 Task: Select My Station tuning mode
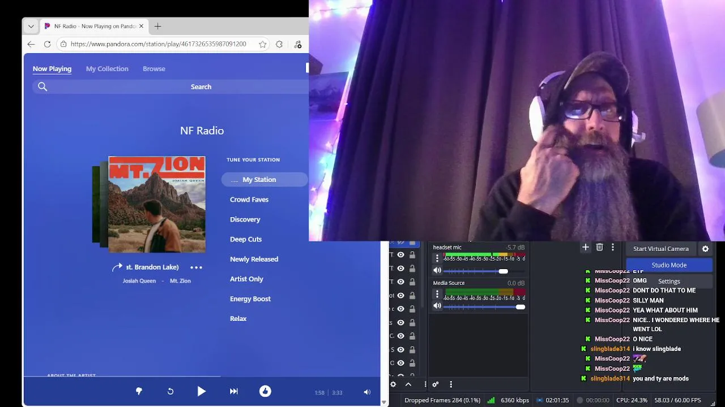tap(265, 180)
